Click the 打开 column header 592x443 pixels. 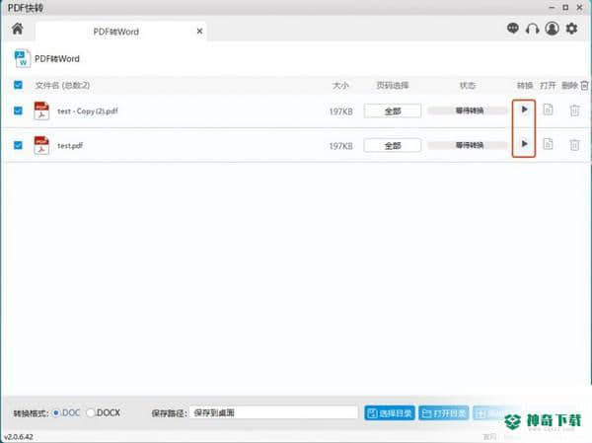(548, 86)
